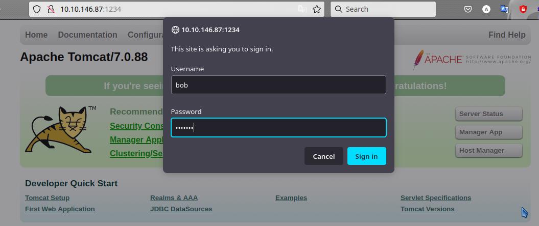
Task: Go to Home in Tomcat navigation
Action: point(36,35)
